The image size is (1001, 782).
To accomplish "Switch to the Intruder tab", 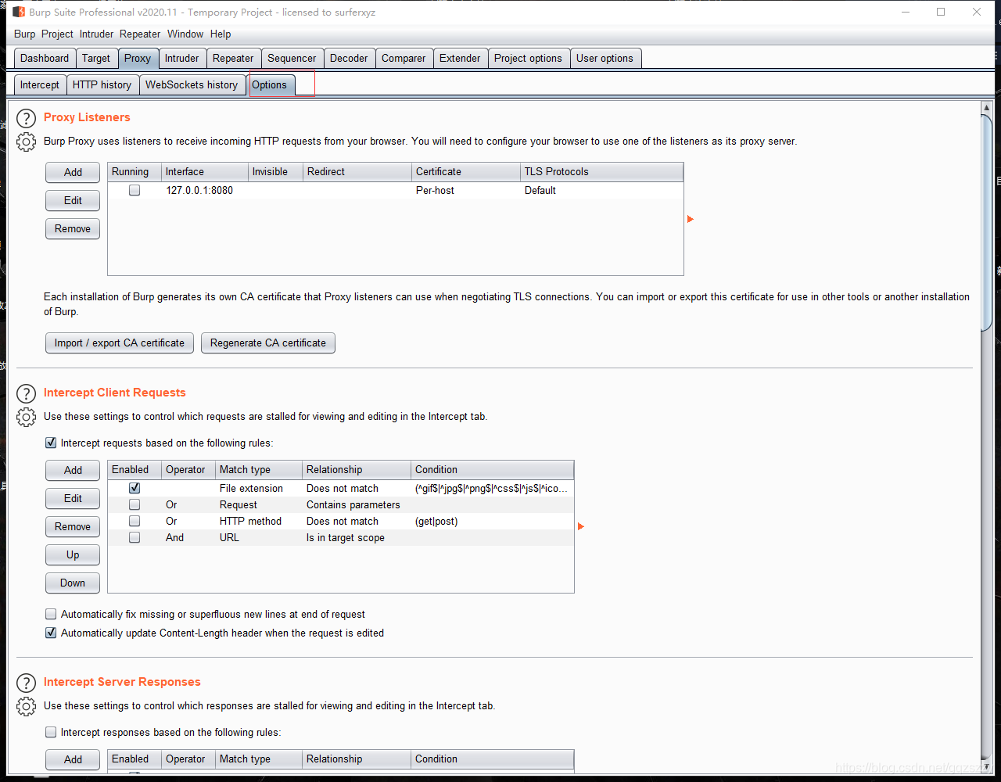I will [182, 58].
